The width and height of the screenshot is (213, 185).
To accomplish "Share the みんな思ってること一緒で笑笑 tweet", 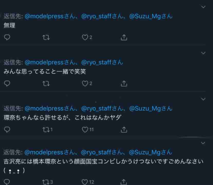I will [124, 84].
